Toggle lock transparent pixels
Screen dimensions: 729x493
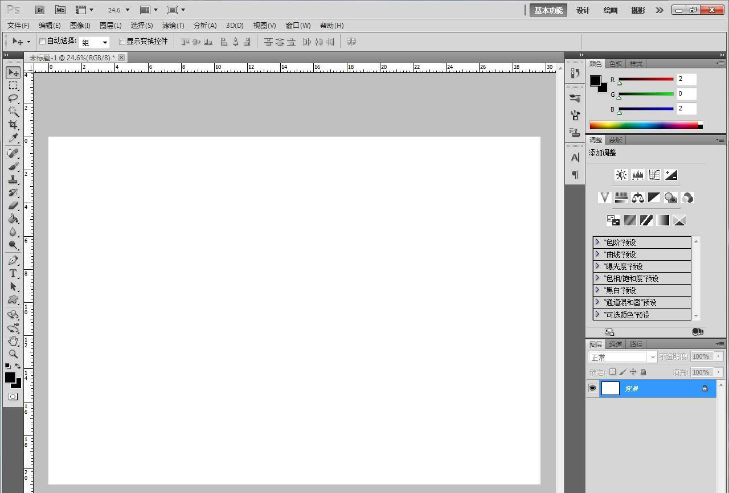(612, 372)
